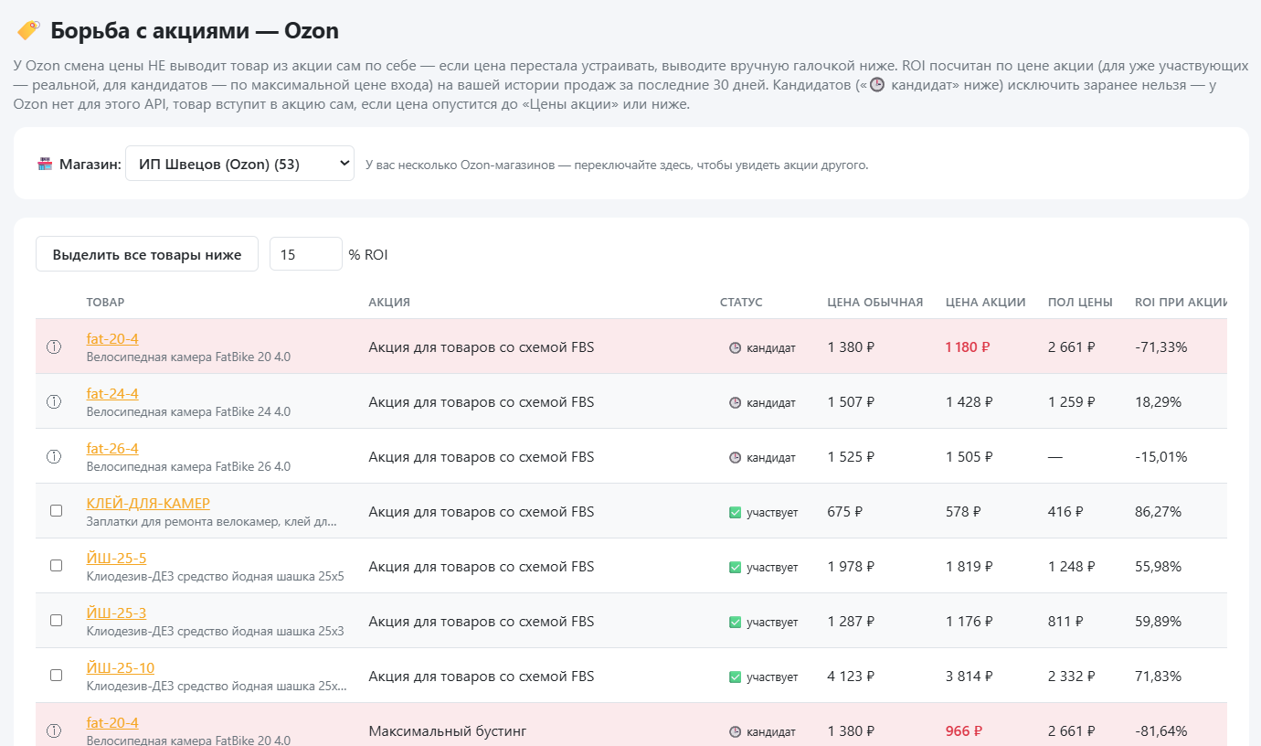1261x746 pixels.
Task: Click green check icon for ЙШ-25-10
Action: 736,677
